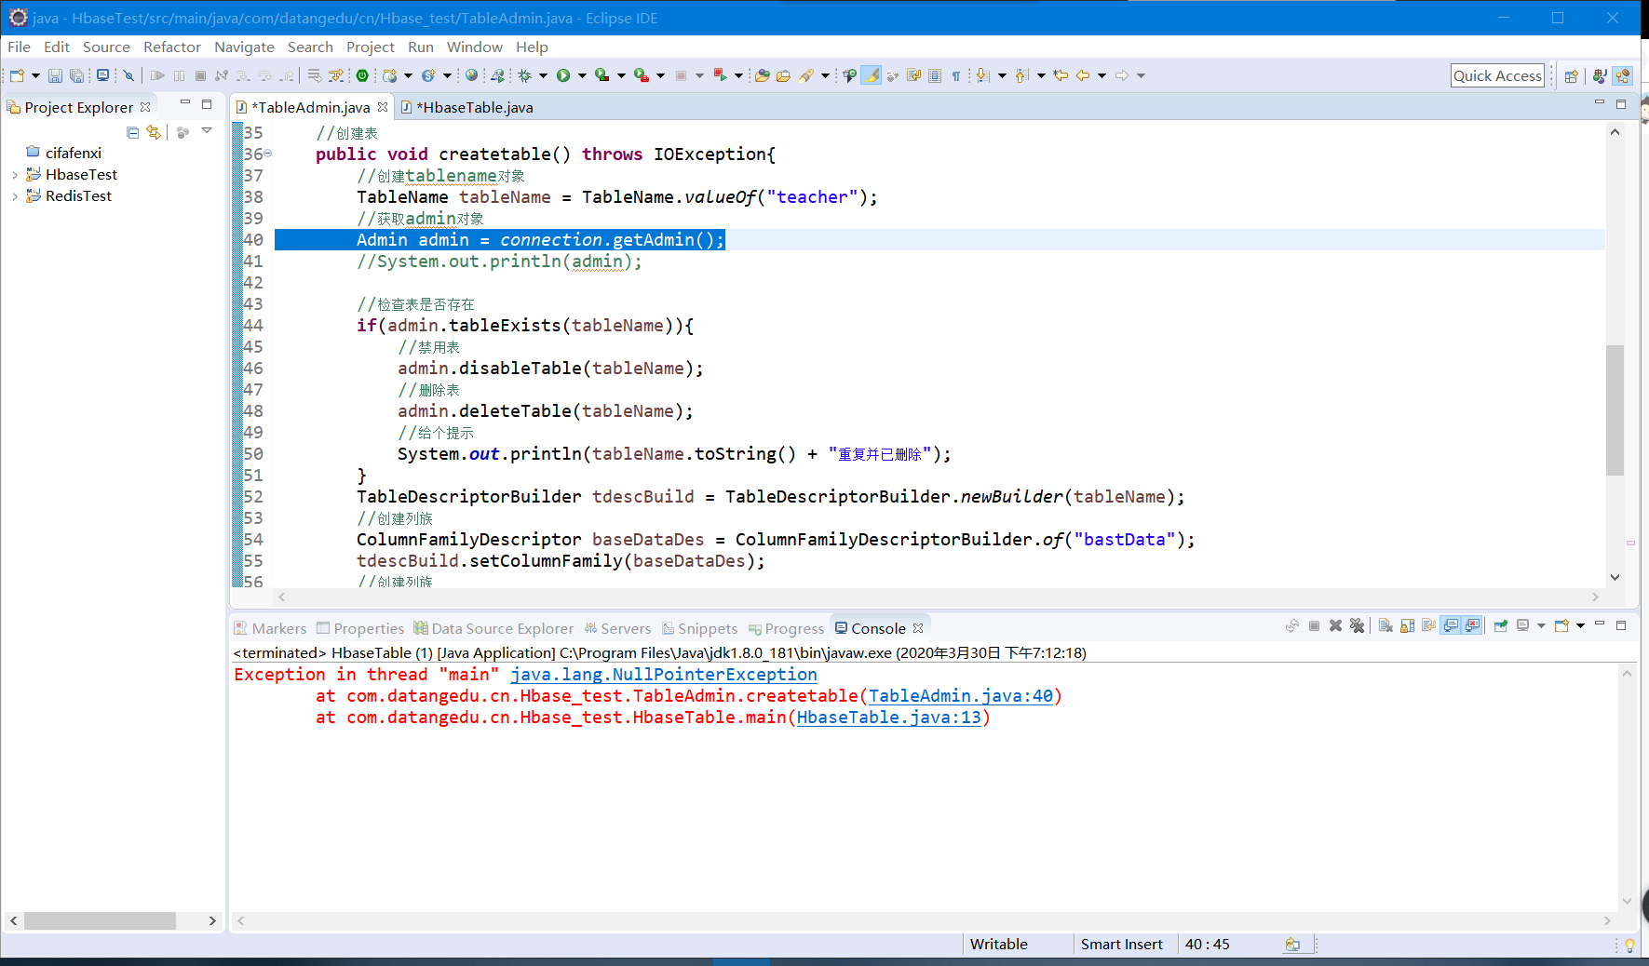The height and width of the screenshot is (966, 1649).
Task: Click the Pin Console icon
Action: point(1501,625)
